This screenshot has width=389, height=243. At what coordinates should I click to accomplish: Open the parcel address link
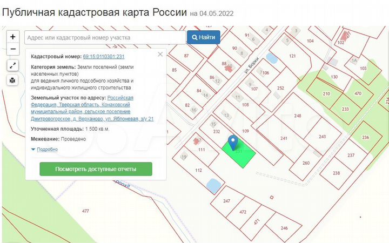[x=92, y=109]
